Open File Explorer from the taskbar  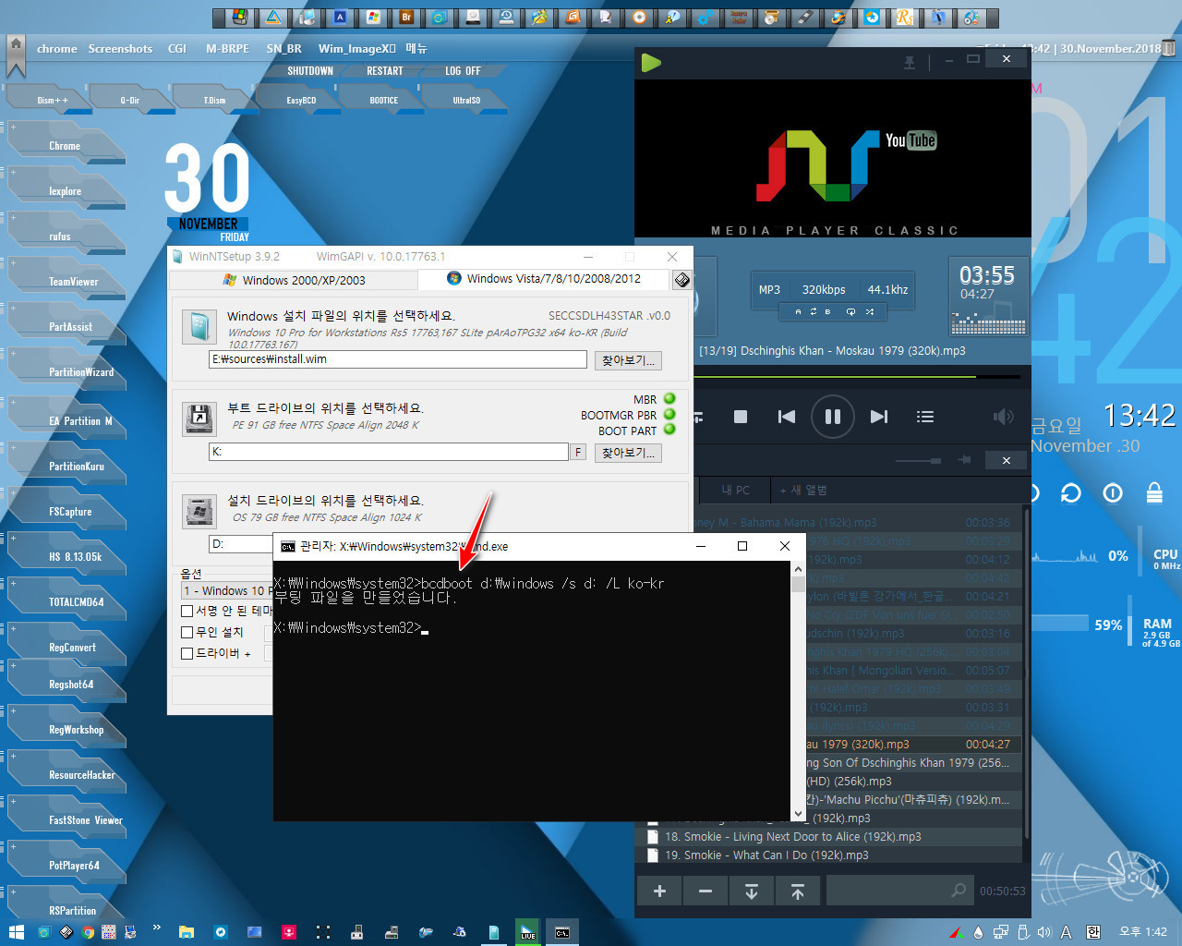point(186,932)
